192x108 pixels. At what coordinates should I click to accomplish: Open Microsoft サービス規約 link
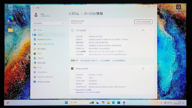[84, 90]
